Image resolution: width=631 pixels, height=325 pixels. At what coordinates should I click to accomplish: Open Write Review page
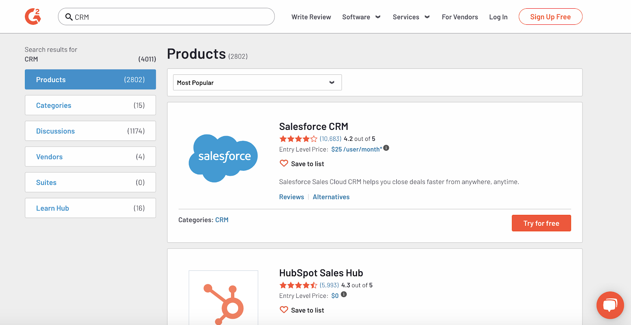pyautogui.click(x=311, y=17)
